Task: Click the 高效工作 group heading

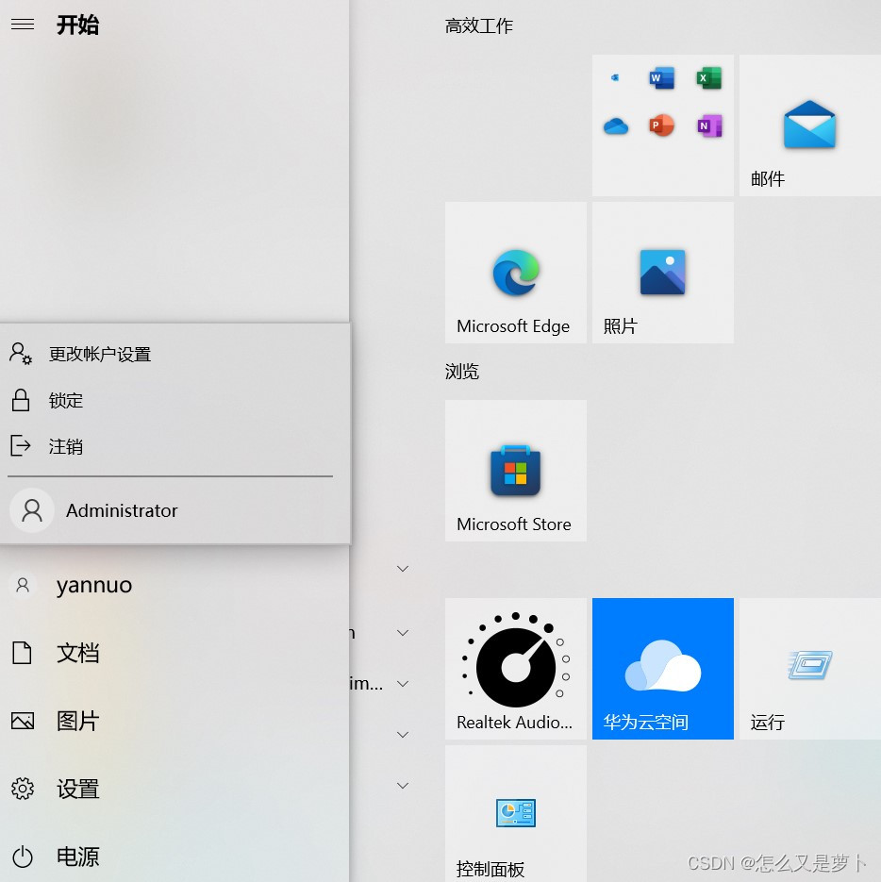Action: [x=479, y=25]
